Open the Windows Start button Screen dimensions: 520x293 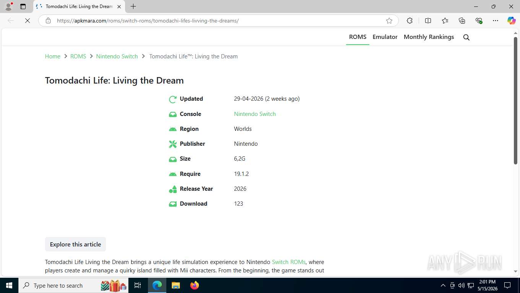pyautogui.click(x=9, y=285)
